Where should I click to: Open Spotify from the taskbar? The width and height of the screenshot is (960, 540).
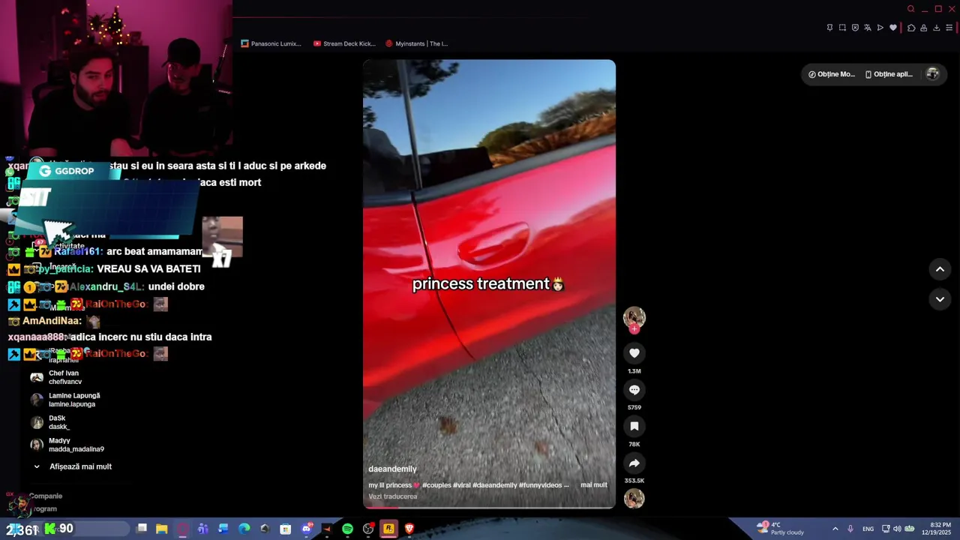(x=347, y=529)
